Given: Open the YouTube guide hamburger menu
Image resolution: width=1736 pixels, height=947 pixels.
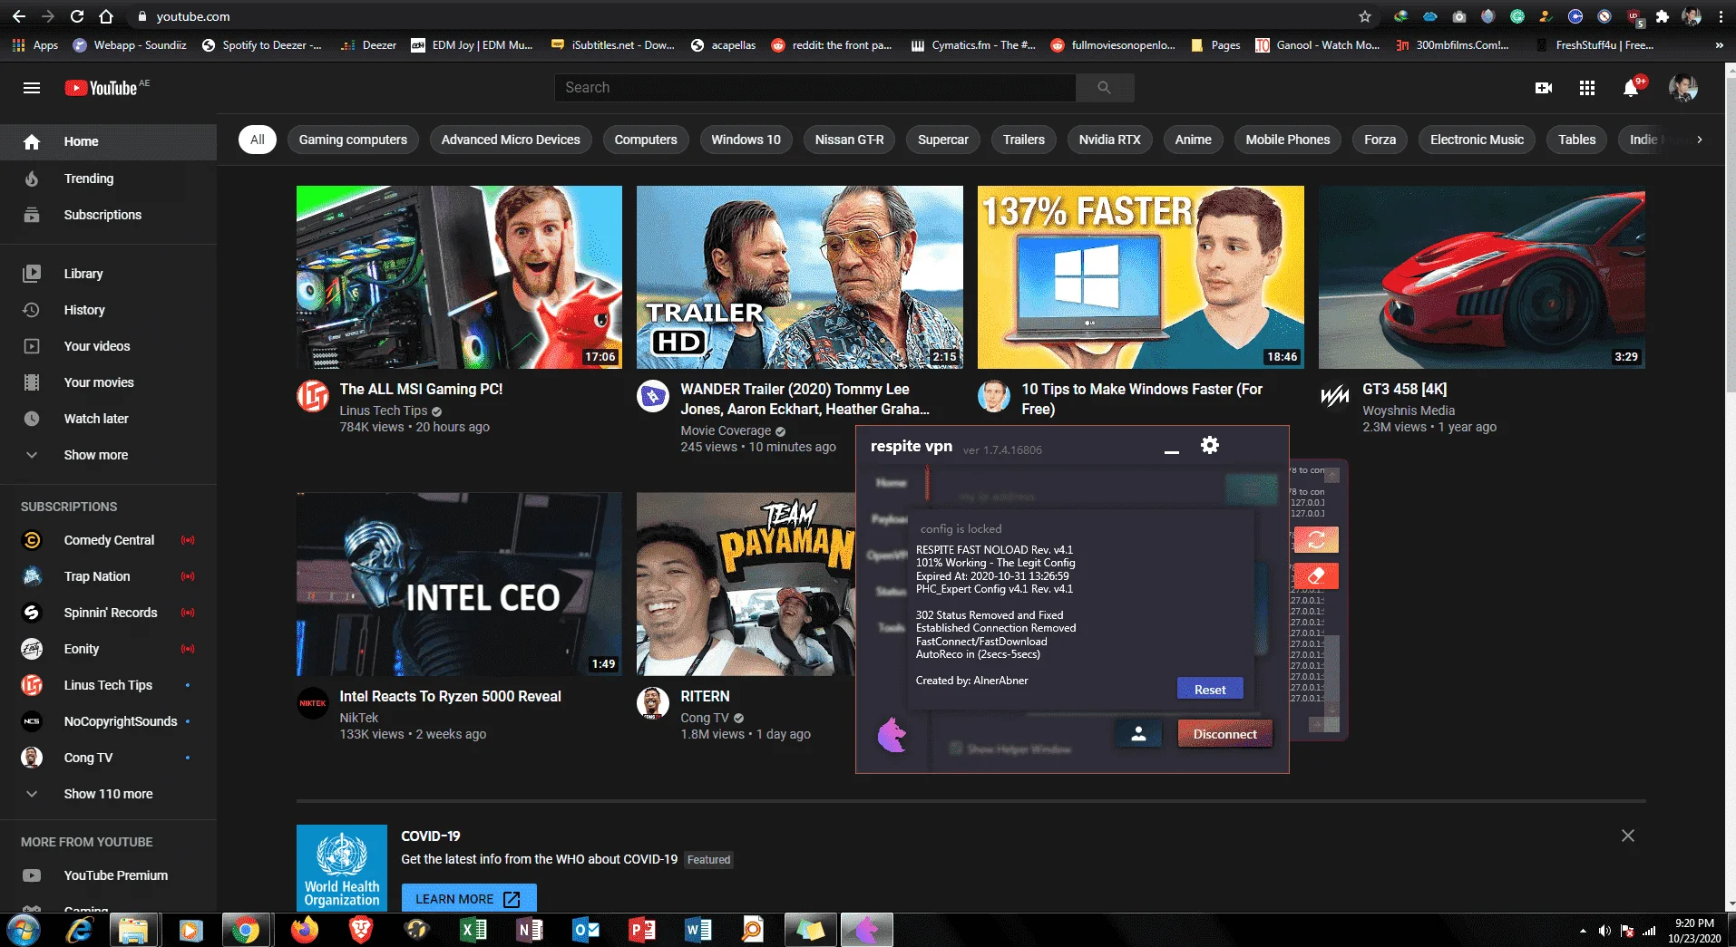Looking at the screenshot, I should click(x=32, y=88).
